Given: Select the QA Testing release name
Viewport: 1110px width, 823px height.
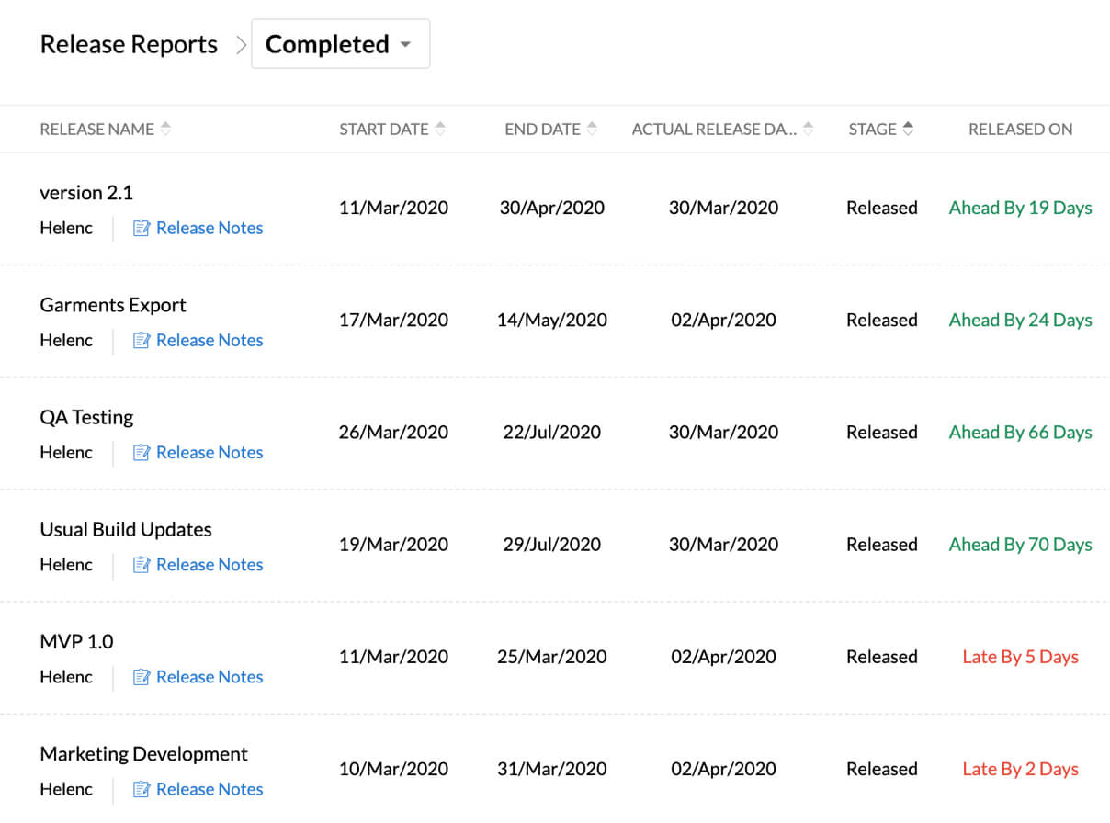Looking at the screenshot, I should click(x=86, y=417).
